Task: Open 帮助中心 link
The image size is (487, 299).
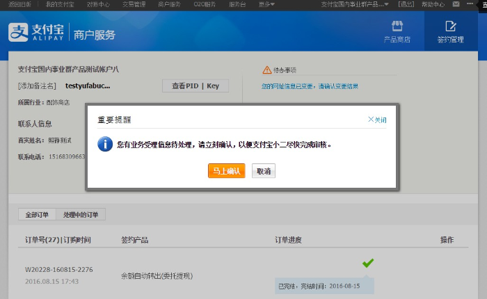Action: point(433,4)
